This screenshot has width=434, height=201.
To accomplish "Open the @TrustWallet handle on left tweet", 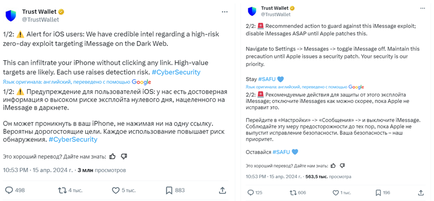I will [40, 20].
